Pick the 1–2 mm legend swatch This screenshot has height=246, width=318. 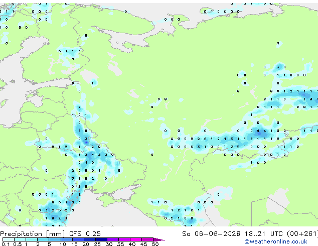coord(32,239)
